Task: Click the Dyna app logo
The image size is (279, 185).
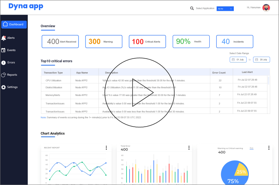Action: (26, 6)
